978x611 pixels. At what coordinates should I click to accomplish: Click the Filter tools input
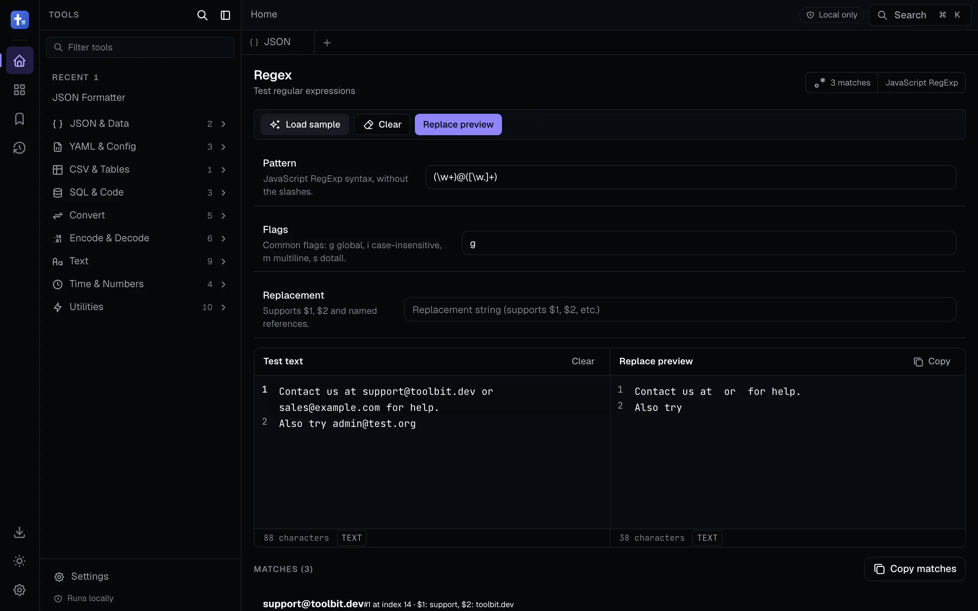140,47
